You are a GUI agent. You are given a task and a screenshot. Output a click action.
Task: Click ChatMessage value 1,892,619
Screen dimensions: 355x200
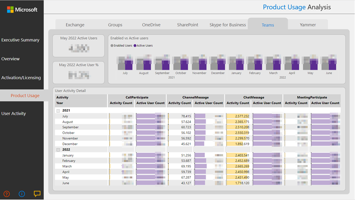tap(242, 144)
